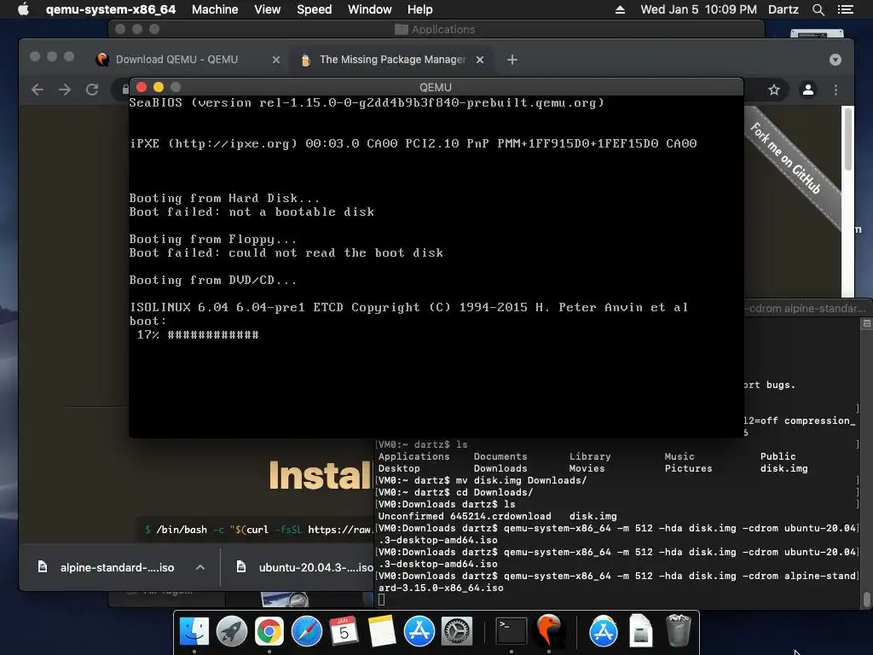
Task: Open the Speed menu
Action: (x=314, y=9)
